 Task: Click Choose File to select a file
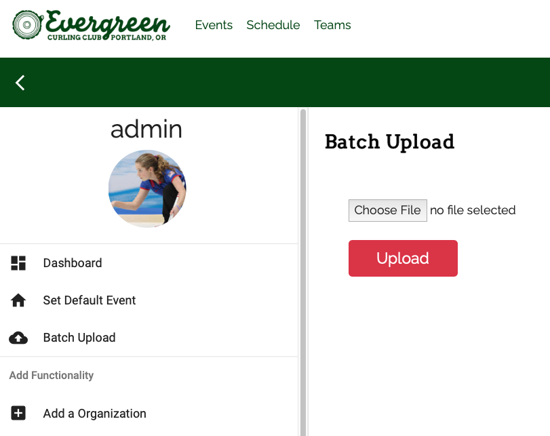coord(387,210)
